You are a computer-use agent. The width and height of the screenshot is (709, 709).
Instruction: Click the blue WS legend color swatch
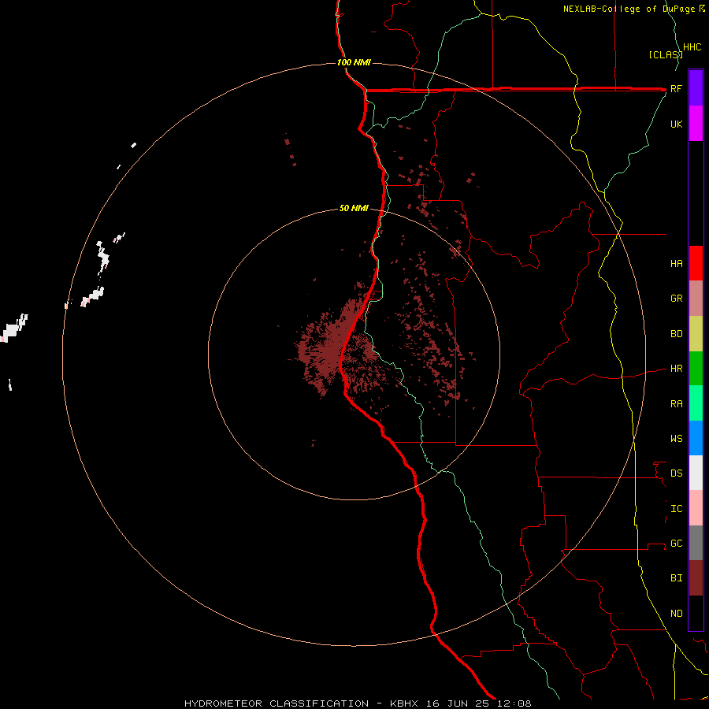click(696, 438)
